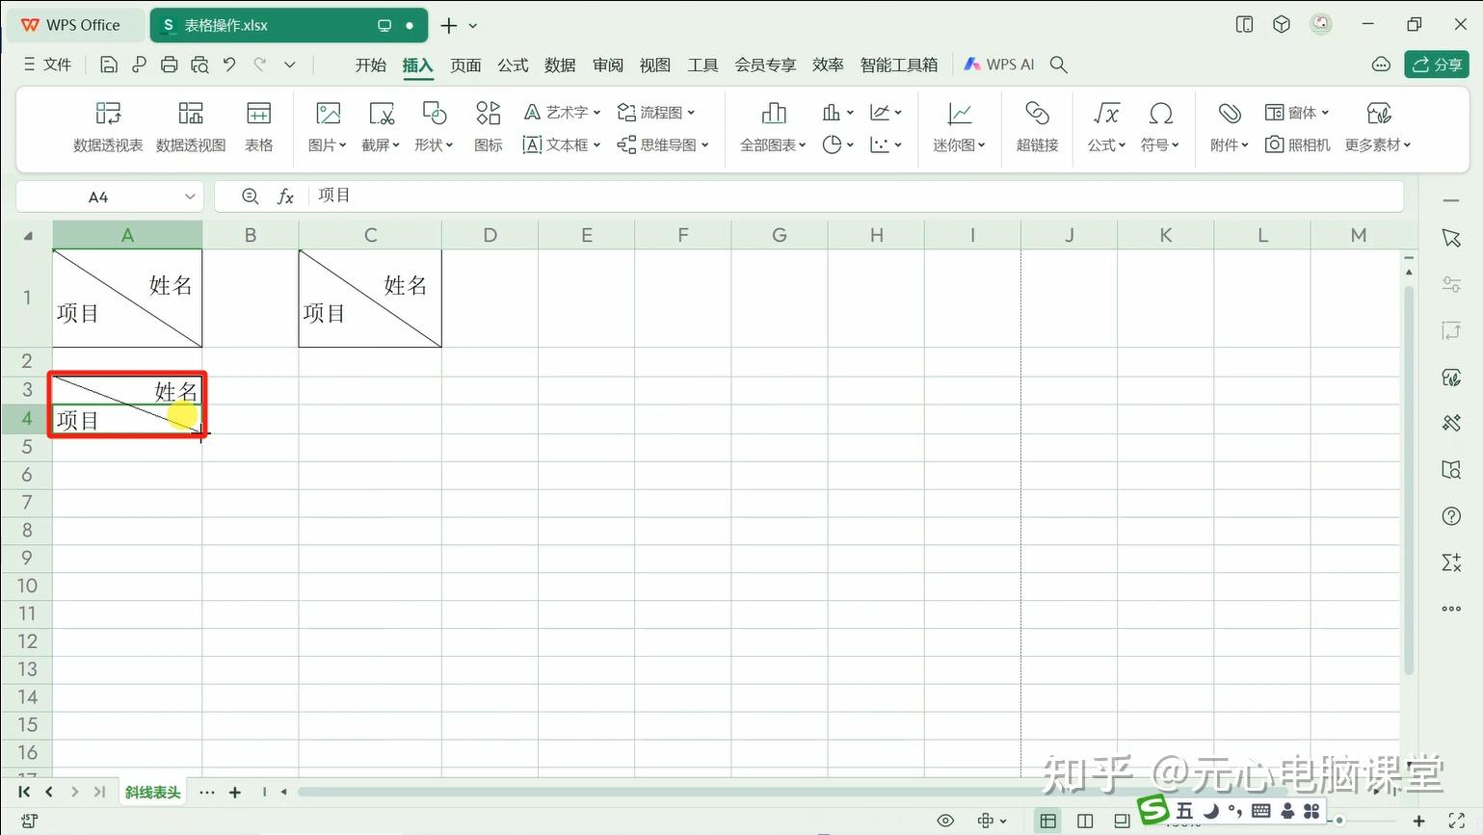Image resolution: width=1483 pixels, height=835 pixels.
Task: Open the 超链接 hyperlink tool
Action: (1037, 125)
